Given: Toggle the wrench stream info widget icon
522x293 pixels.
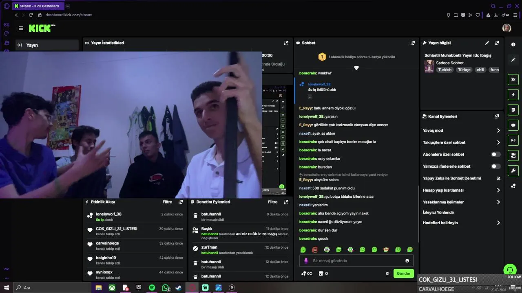Looking at the screenshot, I should (513, 170).
